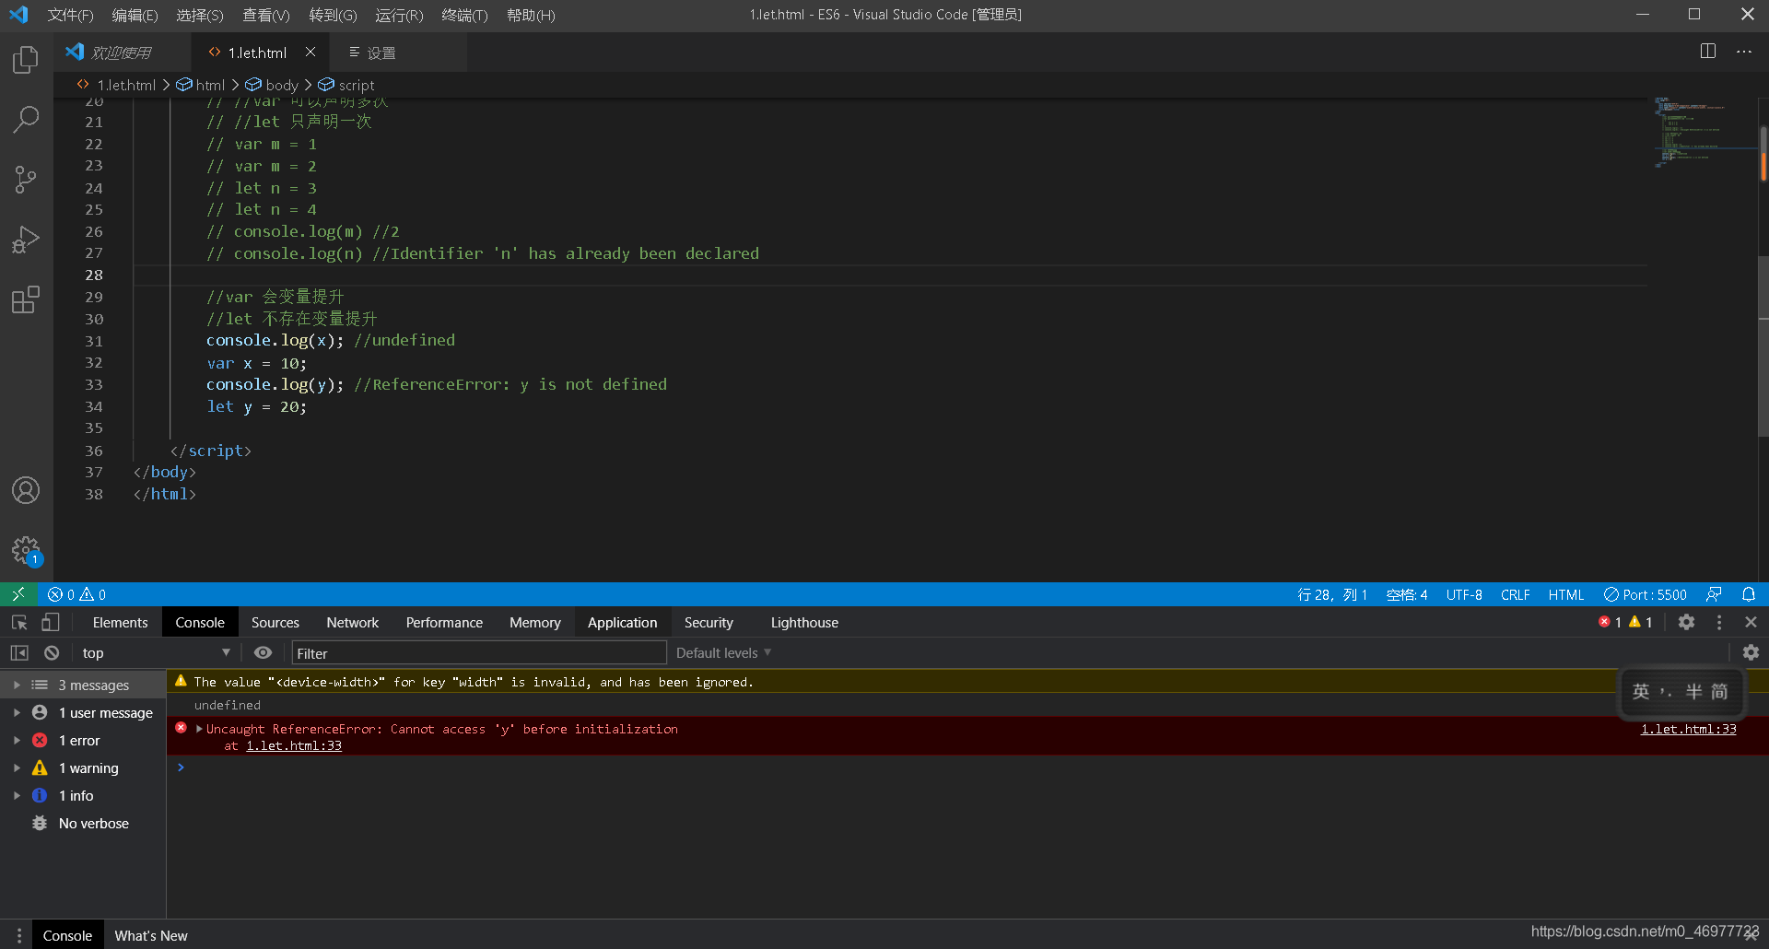Open notifications bell in status bar
The image size is (1769, 949).
tap(1748, 594)
